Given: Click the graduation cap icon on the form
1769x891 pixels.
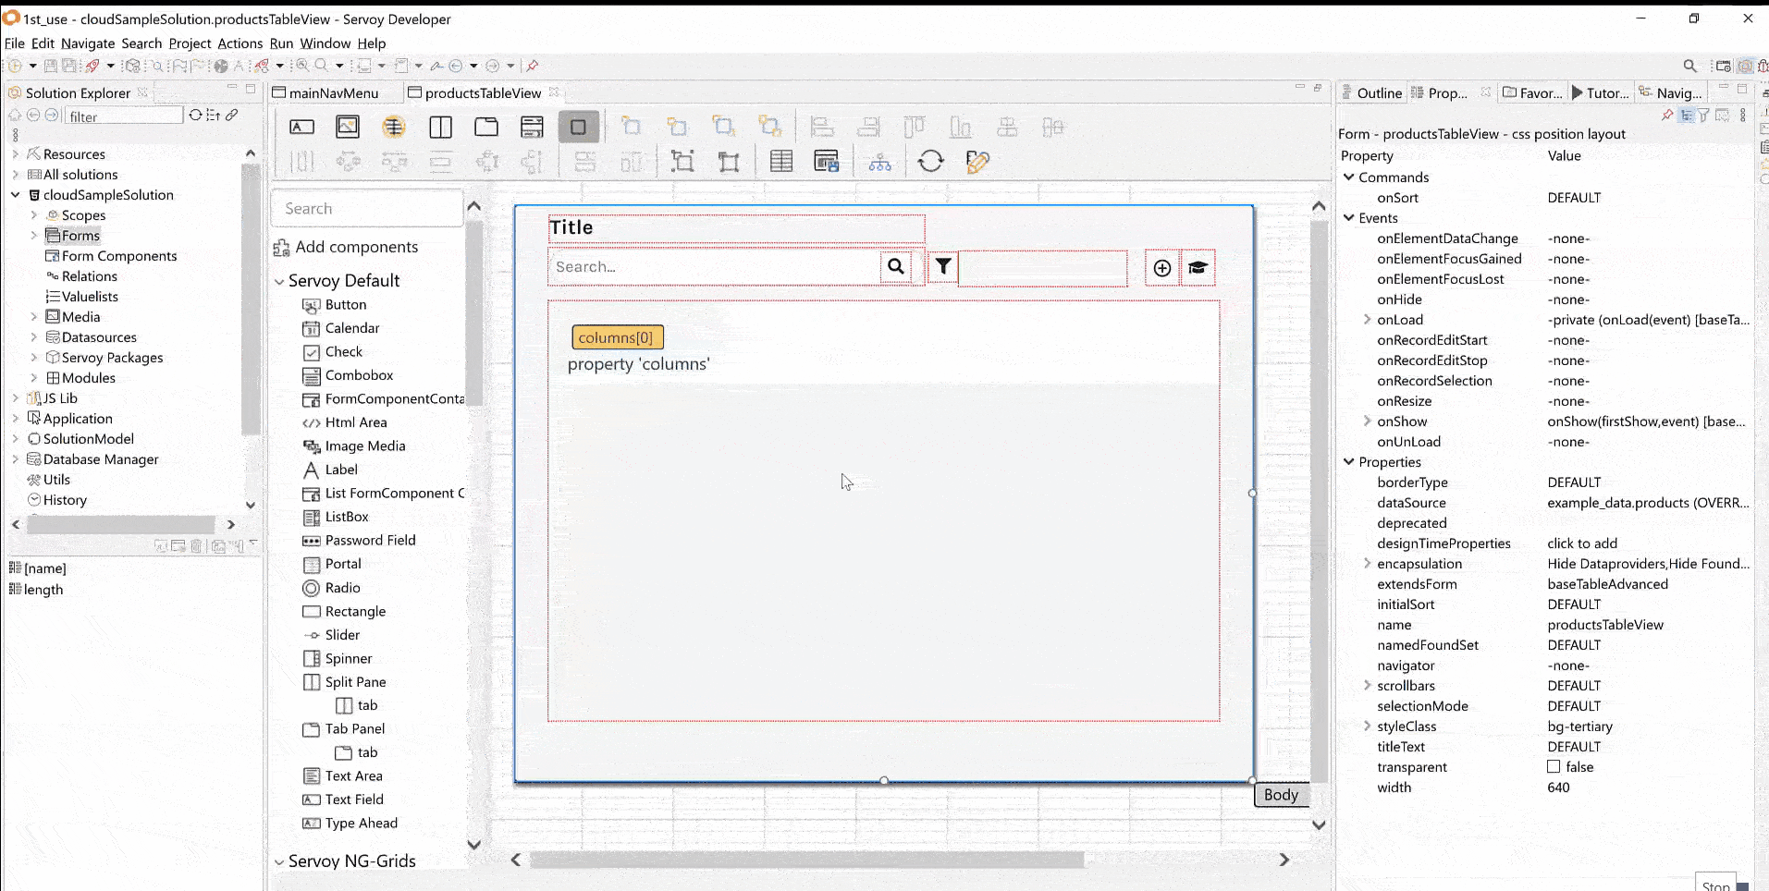Looking at the screenshot, I should pyautogui.click(x=1198, y=268).
